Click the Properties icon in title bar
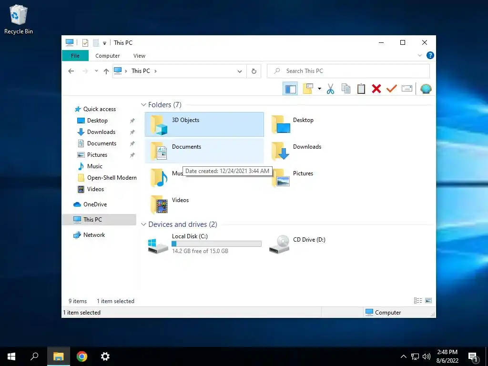The height and width of the screenshot is (366, 488). click(x=85, y=42)
